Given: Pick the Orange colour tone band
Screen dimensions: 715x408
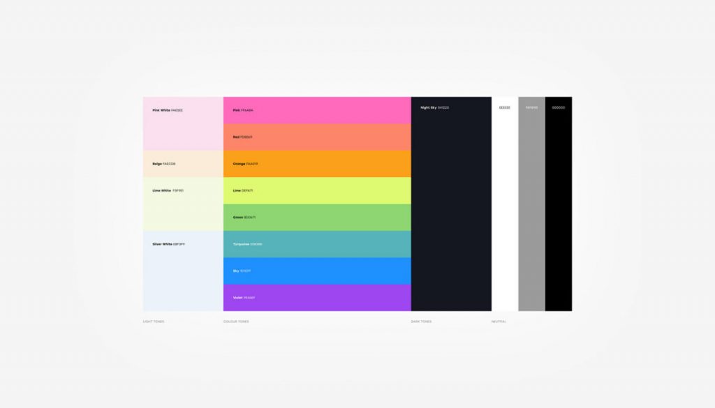Looking at the screenshot, I should [317, 163].
